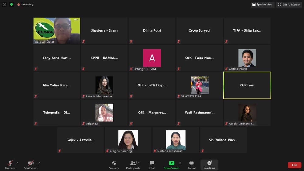Click the Recording status indicator
The height and width of the screenshot is (171, 304).
pyautogui.click(x=25, y=5)
